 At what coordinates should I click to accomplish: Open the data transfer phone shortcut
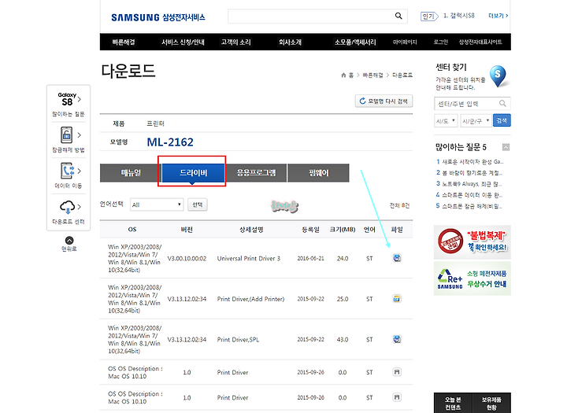tap(69, 175)
